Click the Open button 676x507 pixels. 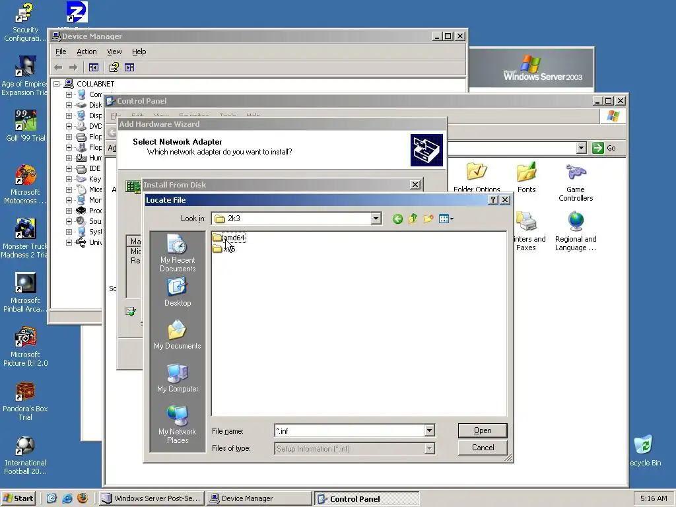(x=483, y=430)
